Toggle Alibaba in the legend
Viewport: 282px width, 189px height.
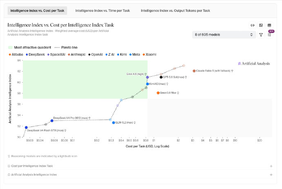pos(16,54)
